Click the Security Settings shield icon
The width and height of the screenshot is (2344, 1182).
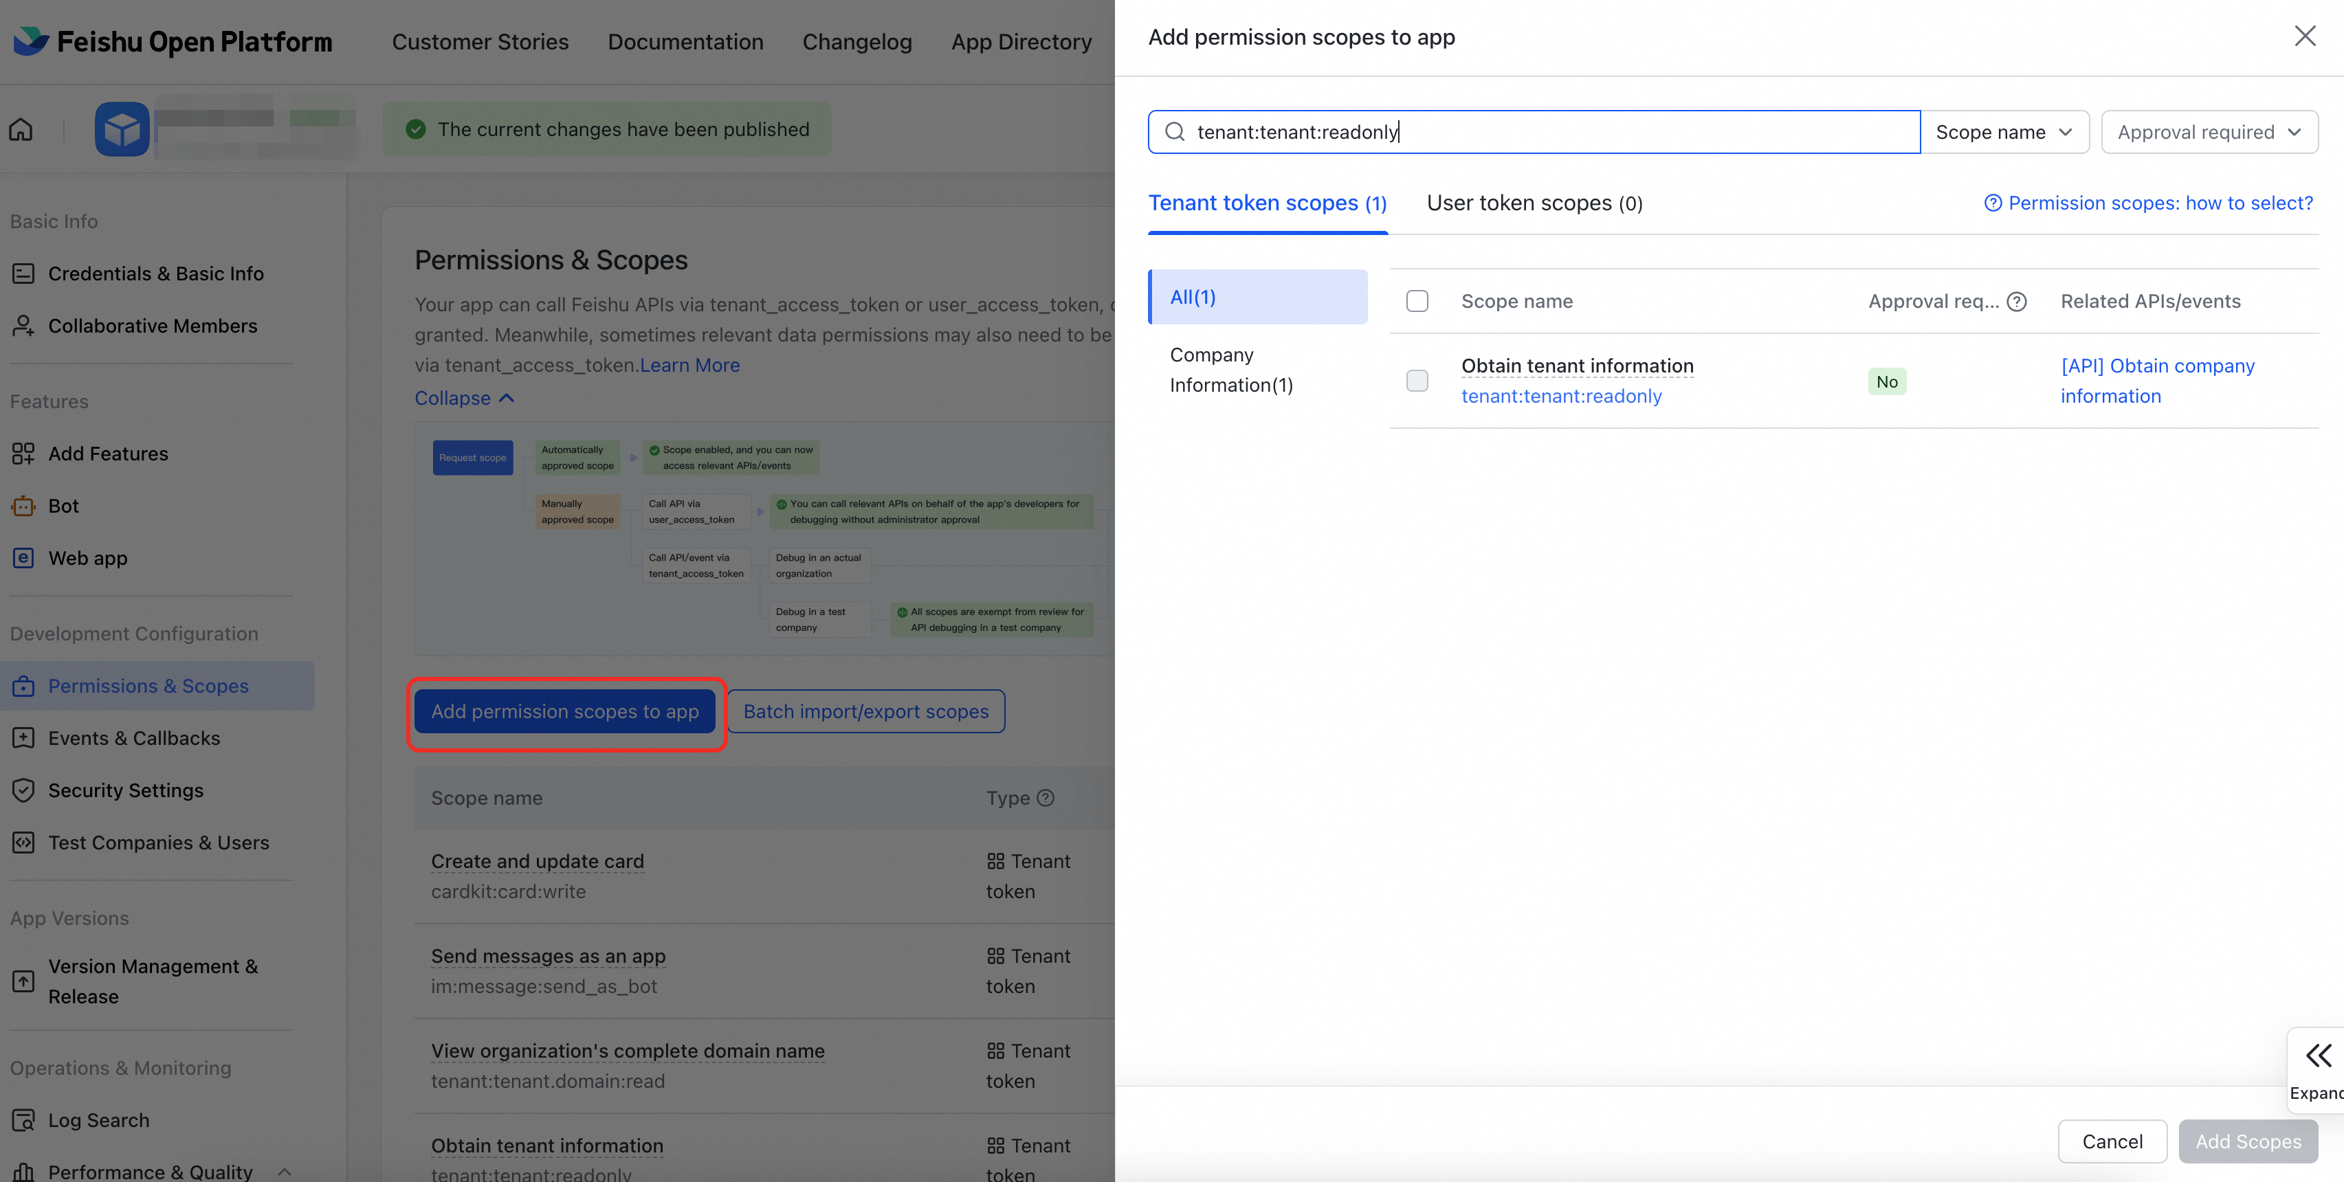coord(23,790)
